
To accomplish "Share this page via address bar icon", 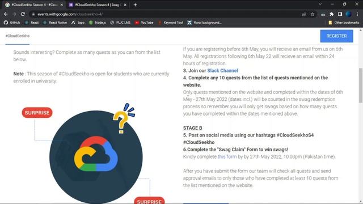I will coord(304,14).
